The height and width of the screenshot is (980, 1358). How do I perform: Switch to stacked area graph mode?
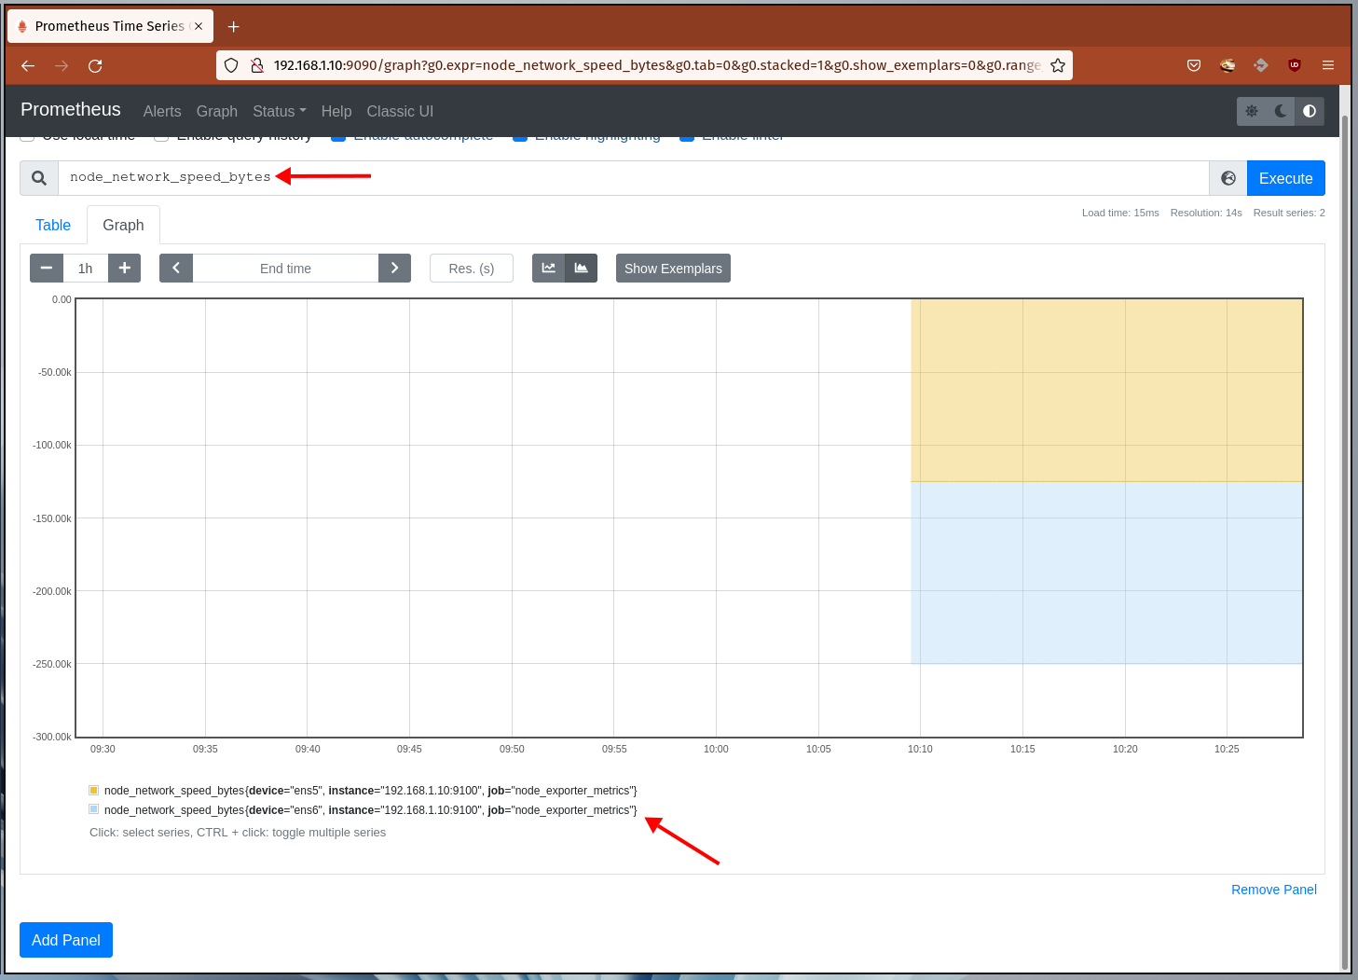tap(582, 269)
